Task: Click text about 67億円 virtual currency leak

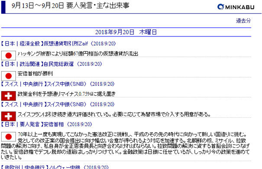Action: (x=78, y=54)
